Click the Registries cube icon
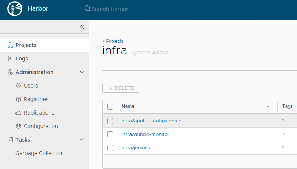This screenshot has width=297, height=169. tap(18, 99)
